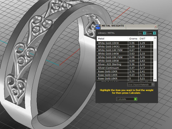Select the White Gold:14KX1 row
Image resolution: width=172 pixels, height=129 pixels.
click(x=125, y=47)
